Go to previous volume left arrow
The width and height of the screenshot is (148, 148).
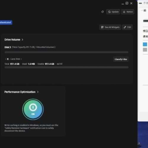click(6, 59)
